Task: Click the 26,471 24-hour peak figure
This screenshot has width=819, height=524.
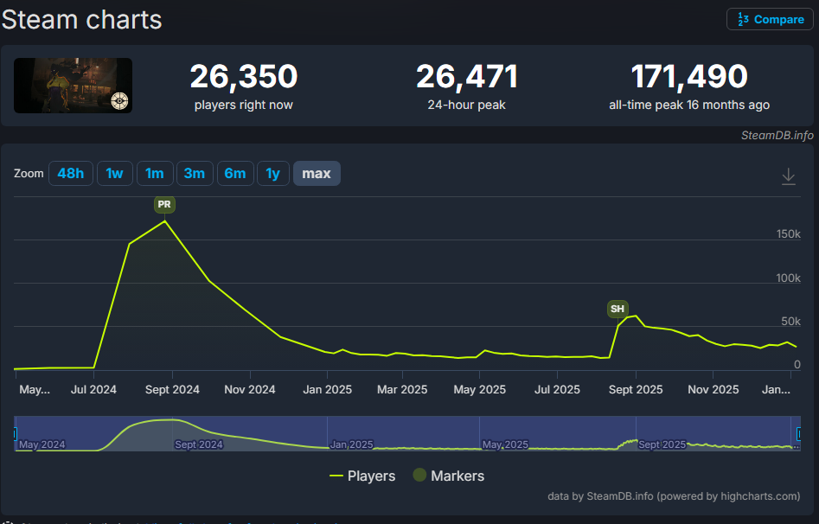Action: click(x=467, y=76)
